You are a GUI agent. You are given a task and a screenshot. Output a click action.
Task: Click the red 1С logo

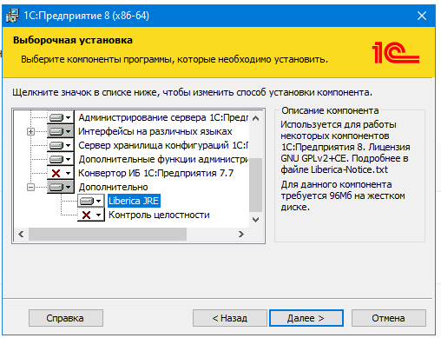396,52
